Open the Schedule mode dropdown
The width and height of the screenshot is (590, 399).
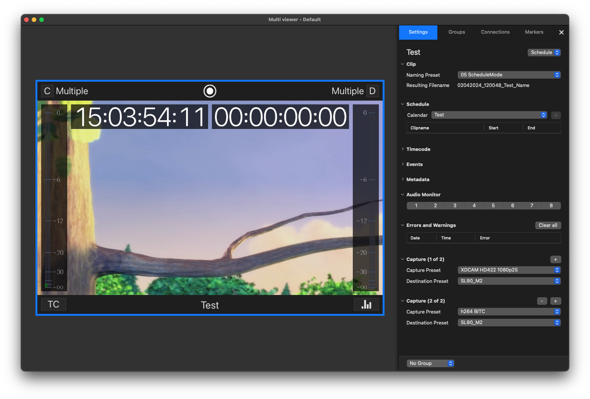544,53
